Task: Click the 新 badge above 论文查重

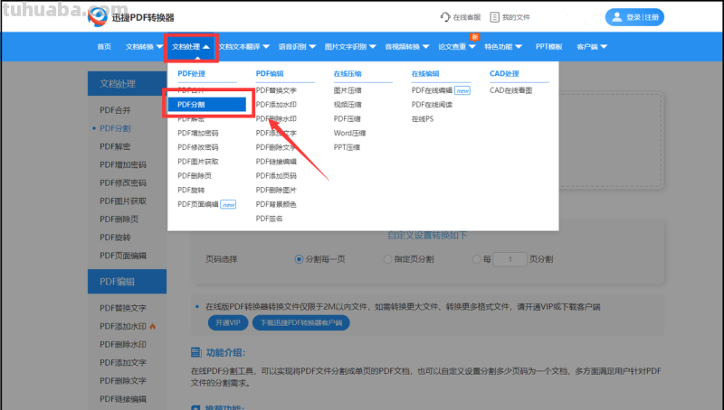Action: 474,37
